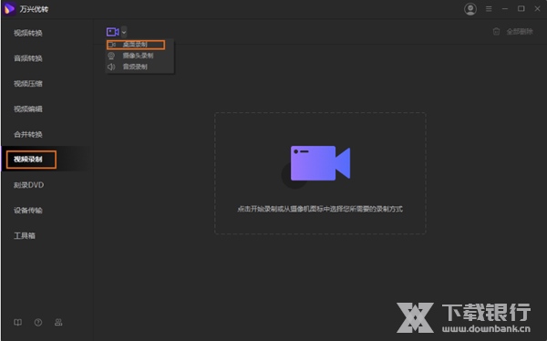Click the large central camcorder icon
Image resolution: width=547 pixels, height=341 pixels.
coord(320,163)
